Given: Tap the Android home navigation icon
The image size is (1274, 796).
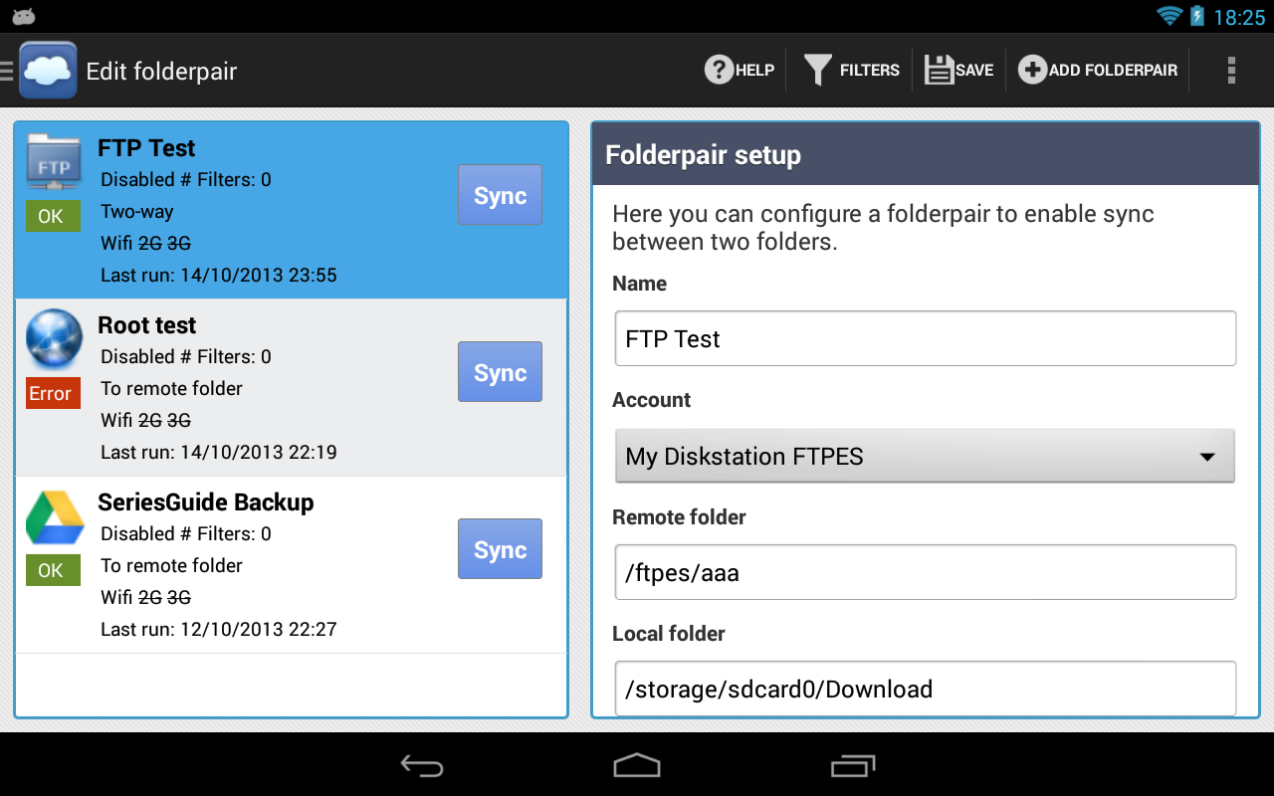Looking at the screenshot, I should coord(637,764).
